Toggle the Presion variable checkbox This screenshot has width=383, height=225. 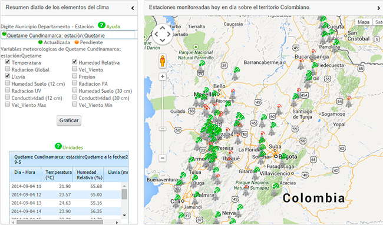74,76
